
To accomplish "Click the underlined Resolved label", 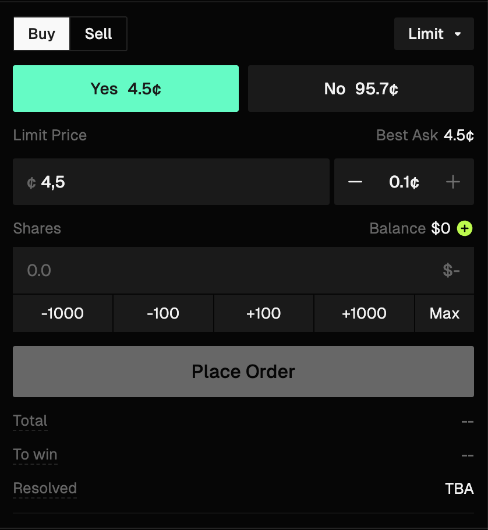I will (45, 488).
